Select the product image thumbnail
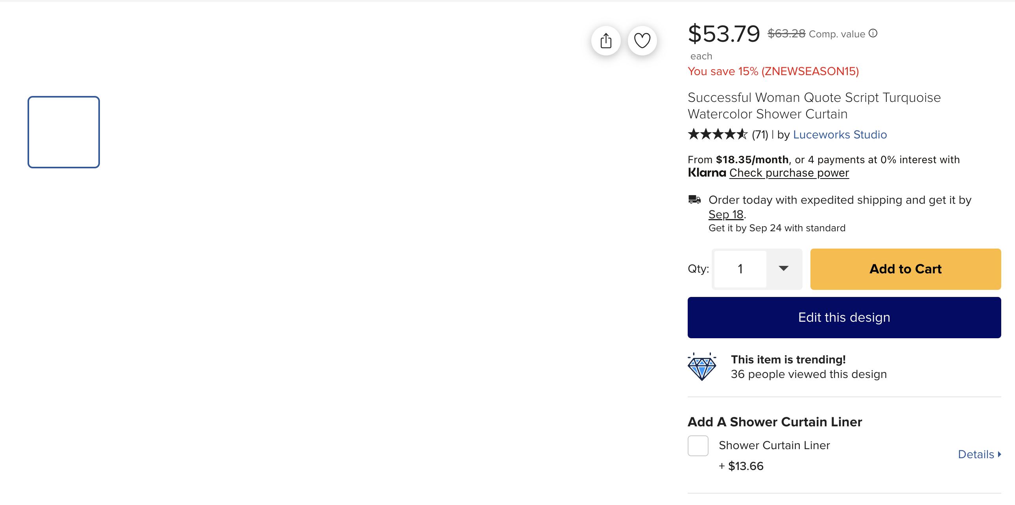This screenshot has height=505, width=1015. (64, 132)
